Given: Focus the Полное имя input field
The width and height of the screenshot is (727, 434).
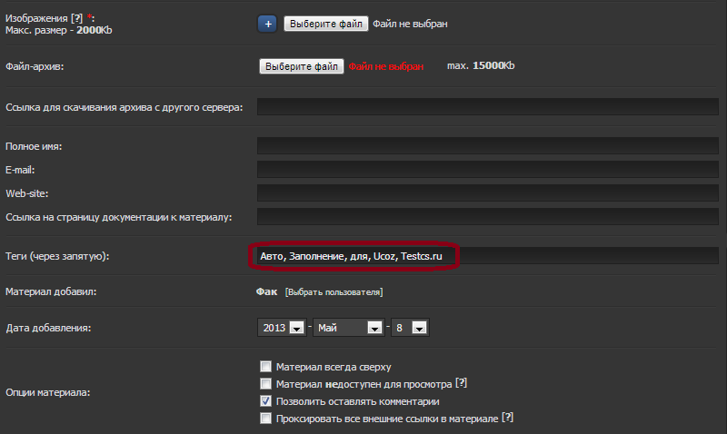Looking at the screenshot, I should 488,145.
